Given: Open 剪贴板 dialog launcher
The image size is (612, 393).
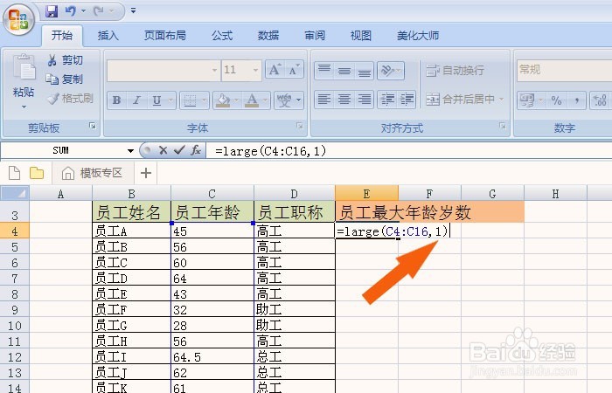Looking at the screenshot, I should 93,126.
